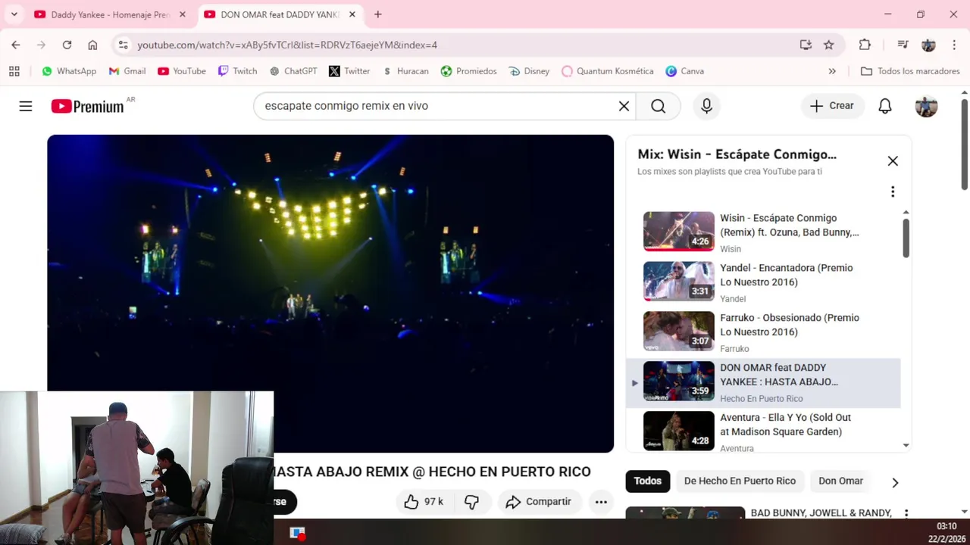Image resolution: width=970 pixels, height=545 pixels.
Task: Open more actions under the video
Action: tap(601, 502)
